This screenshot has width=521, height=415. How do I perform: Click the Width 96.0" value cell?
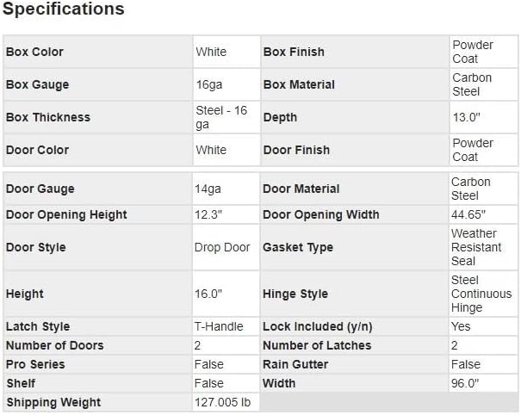(x=467, y=383)
